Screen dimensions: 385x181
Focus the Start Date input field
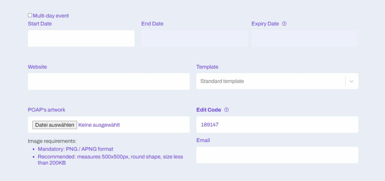pyautogui.click(x=81, y=38)
